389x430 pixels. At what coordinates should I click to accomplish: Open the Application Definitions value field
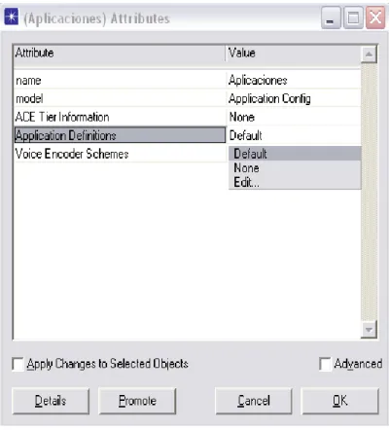pos(294,135)
